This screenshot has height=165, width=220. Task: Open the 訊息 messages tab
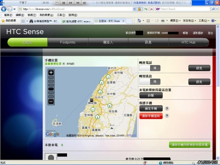coord(148,42)
